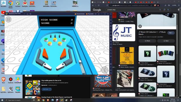Open 'Play mobile games for free on PC' ad

click(x=51, y=80)
